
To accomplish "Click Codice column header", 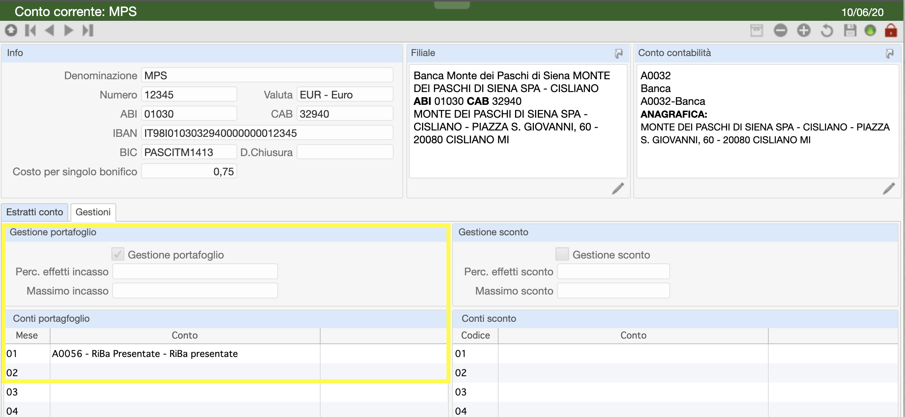I will pyautogui.click(x=475, y=335).
